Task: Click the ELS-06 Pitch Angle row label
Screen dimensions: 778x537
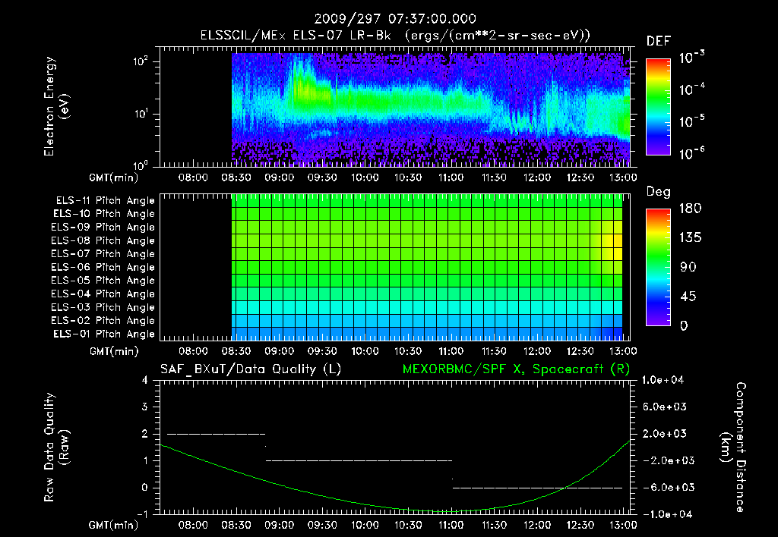Action: tap(103, 268)
